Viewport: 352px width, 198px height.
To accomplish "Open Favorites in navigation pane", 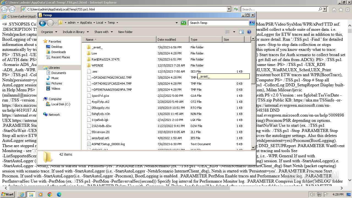I will tap(55, 42).
